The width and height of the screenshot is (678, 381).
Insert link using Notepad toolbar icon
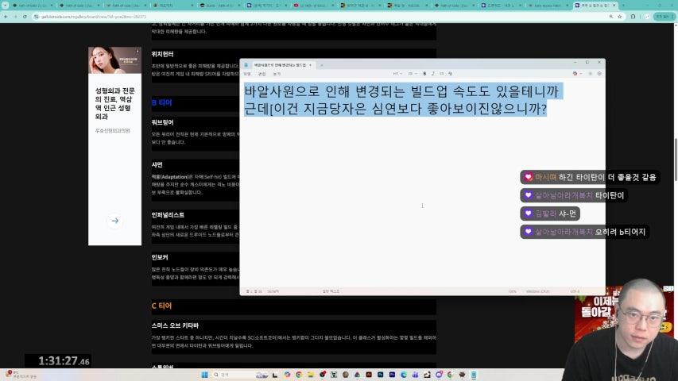(x=441, y=74)
